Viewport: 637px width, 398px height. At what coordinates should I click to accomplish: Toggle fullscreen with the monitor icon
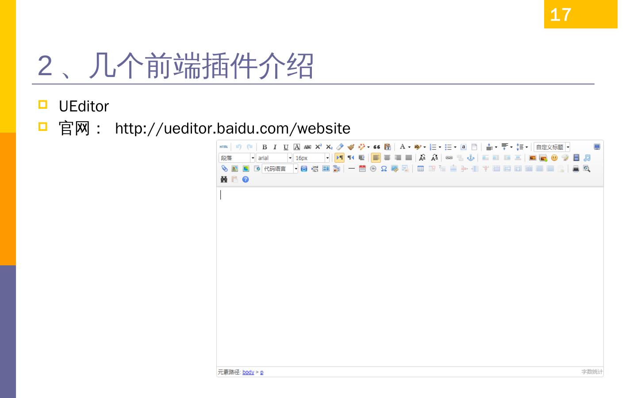click(x=597, y=147)
